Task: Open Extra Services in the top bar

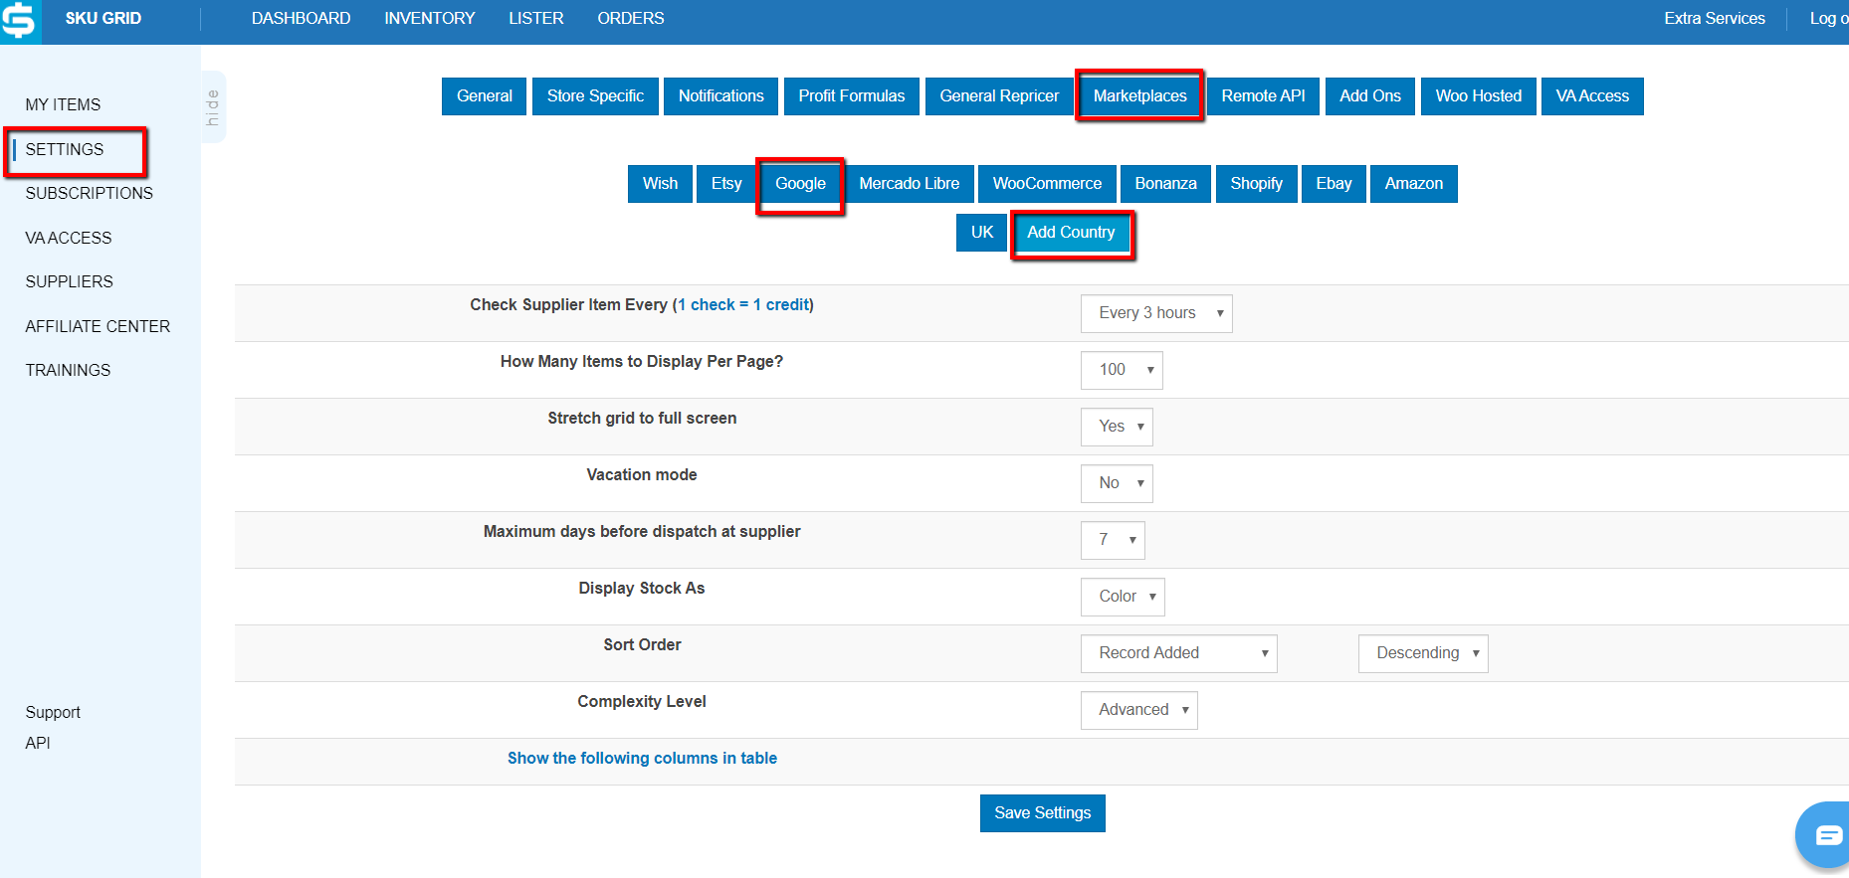Action: 1715,19
